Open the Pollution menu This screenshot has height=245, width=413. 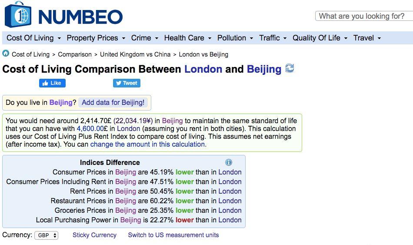click(235, 38)
